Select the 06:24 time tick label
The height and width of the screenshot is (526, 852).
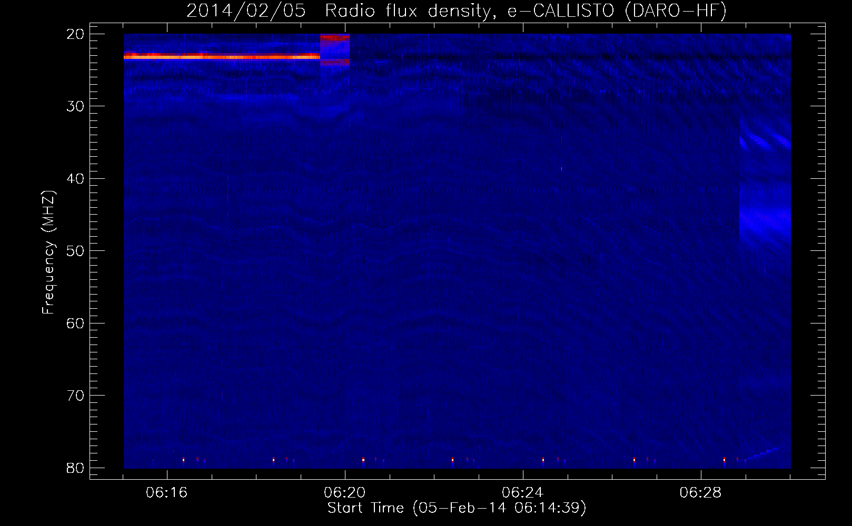point(523,493)
